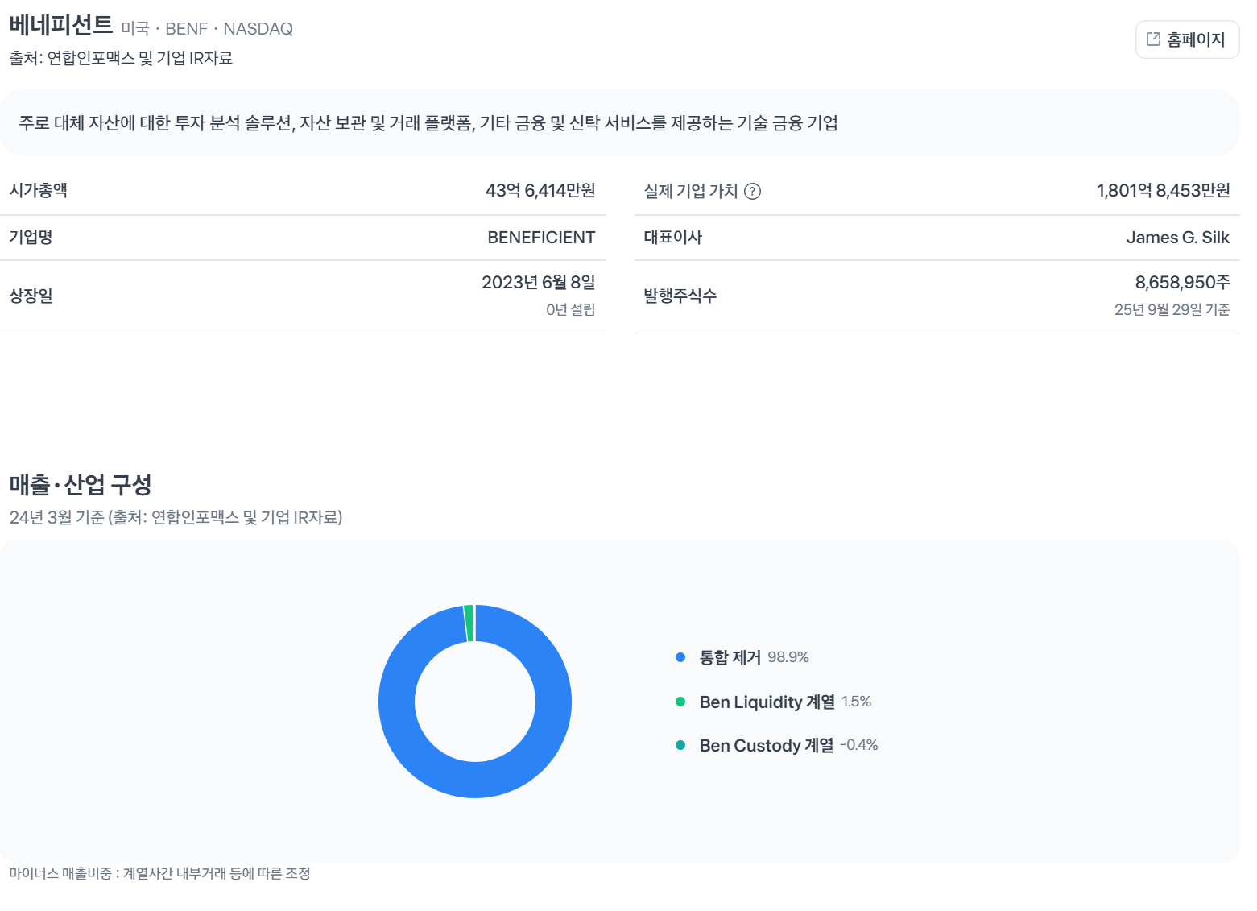Click the market cap value 43억 6,414만원

(x=540, y=190)
